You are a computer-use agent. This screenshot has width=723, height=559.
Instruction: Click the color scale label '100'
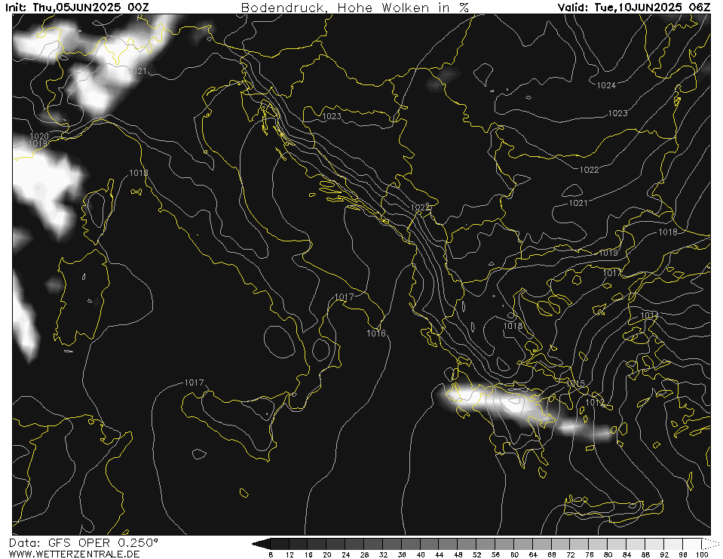pyautogui.click(x=702, y=554)
